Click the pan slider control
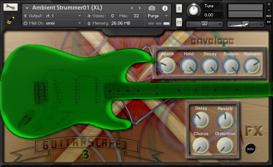Image resolution: width=273 pixels, height=167 pixels. pos(204,24)
